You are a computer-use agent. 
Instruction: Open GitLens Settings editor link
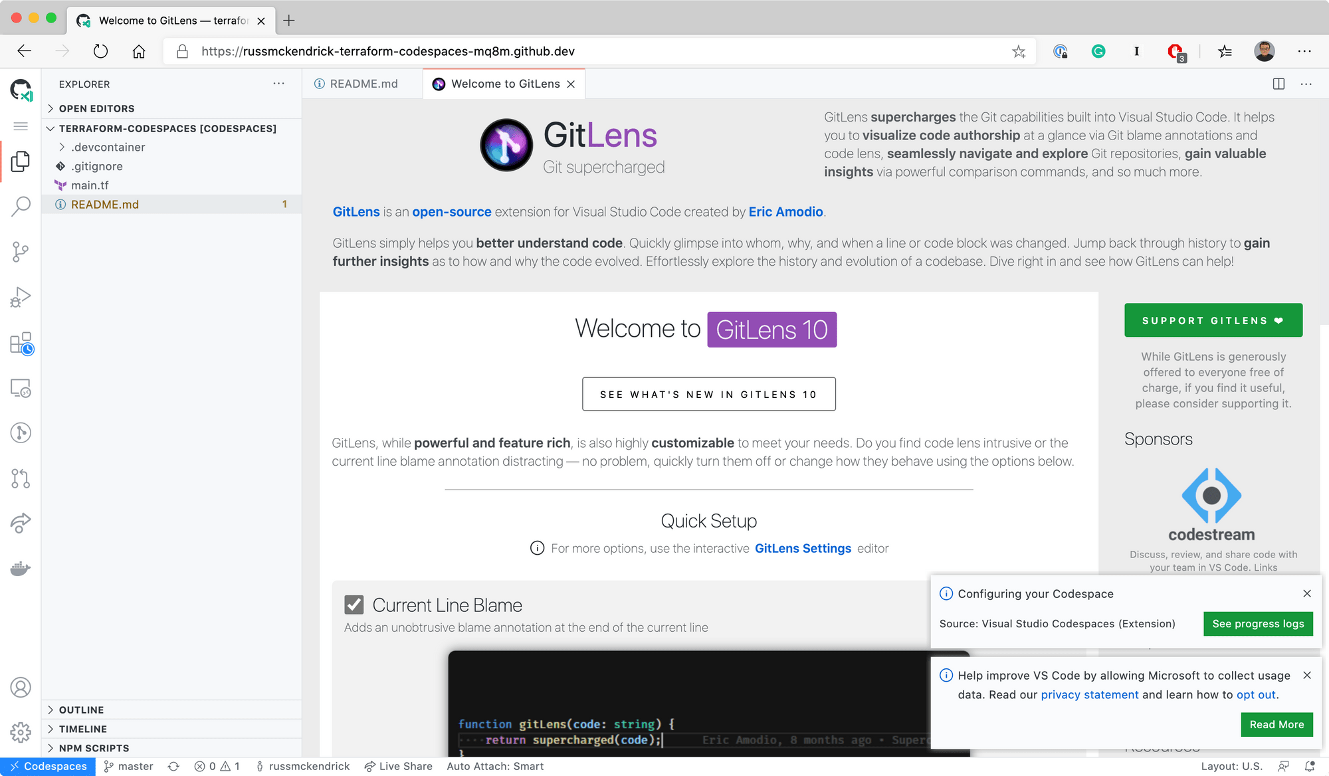click(x=801, y=548)
